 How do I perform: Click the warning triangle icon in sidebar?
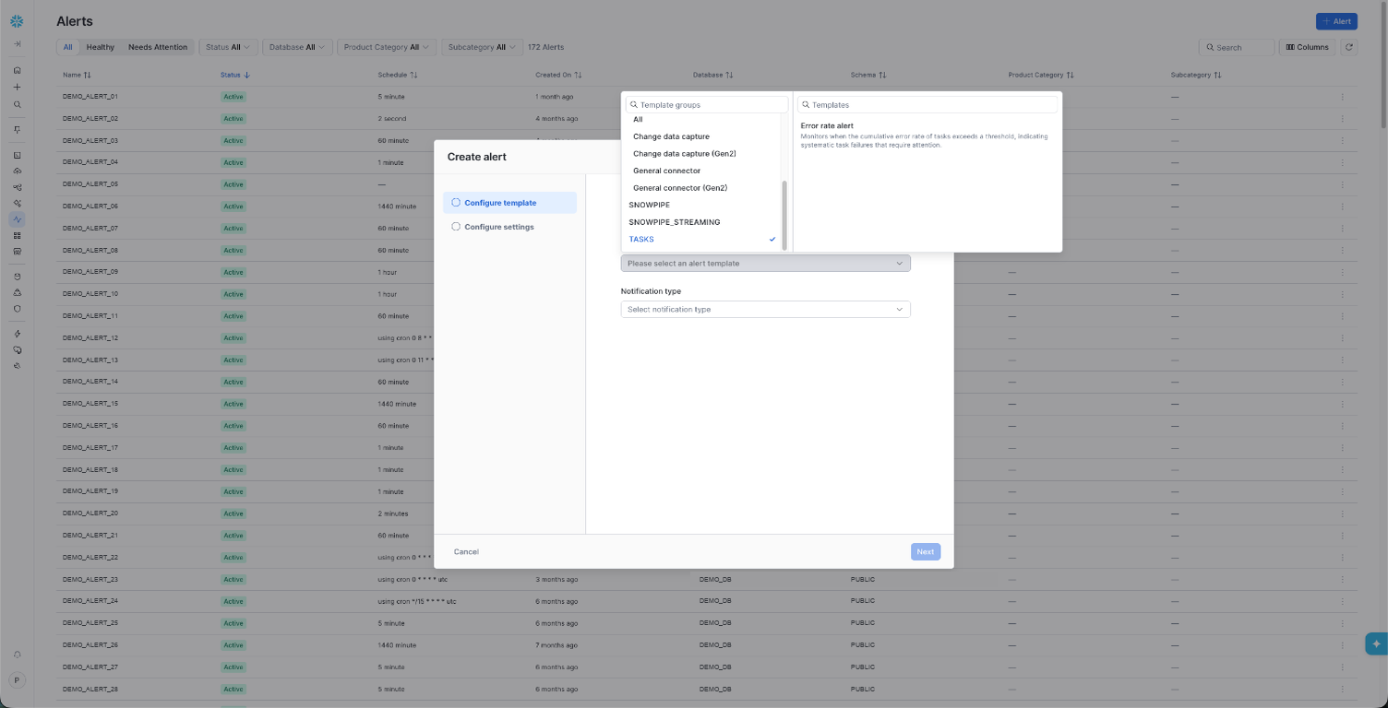click(x=17, y=292)
